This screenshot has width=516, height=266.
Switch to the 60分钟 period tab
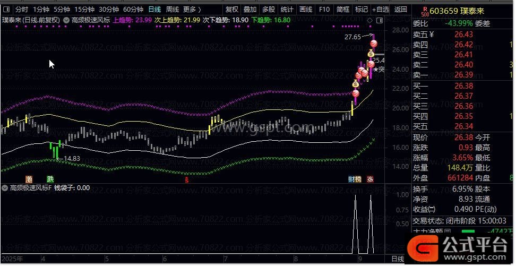click(133, 10)
